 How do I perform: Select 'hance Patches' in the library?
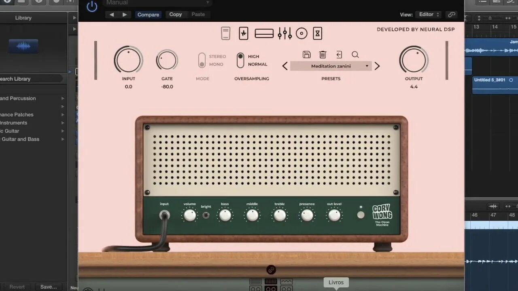coord(17,115)
